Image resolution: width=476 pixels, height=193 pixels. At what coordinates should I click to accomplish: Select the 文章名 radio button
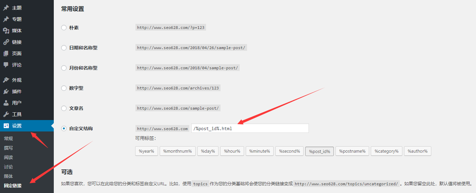point(64,108)
